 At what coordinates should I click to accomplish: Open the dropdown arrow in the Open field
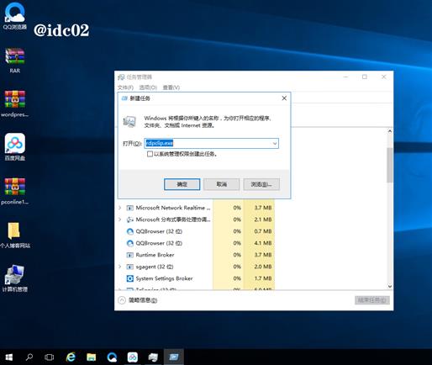click(275, 144)
